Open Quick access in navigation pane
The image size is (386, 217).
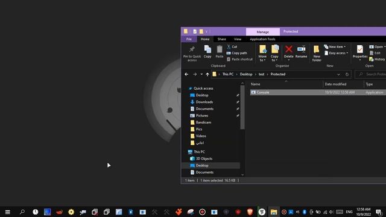pyautogui.click(x=203, y=89)
